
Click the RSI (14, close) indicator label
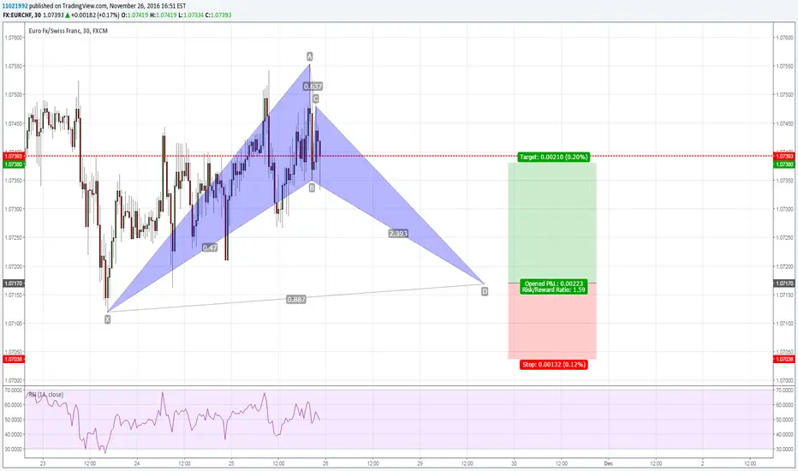pyautogui.click(x=45, y=395)
